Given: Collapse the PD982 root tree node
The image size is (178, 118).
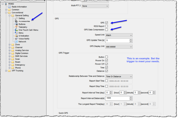Looking at the screenshot, I should click(x=3, y=4).
